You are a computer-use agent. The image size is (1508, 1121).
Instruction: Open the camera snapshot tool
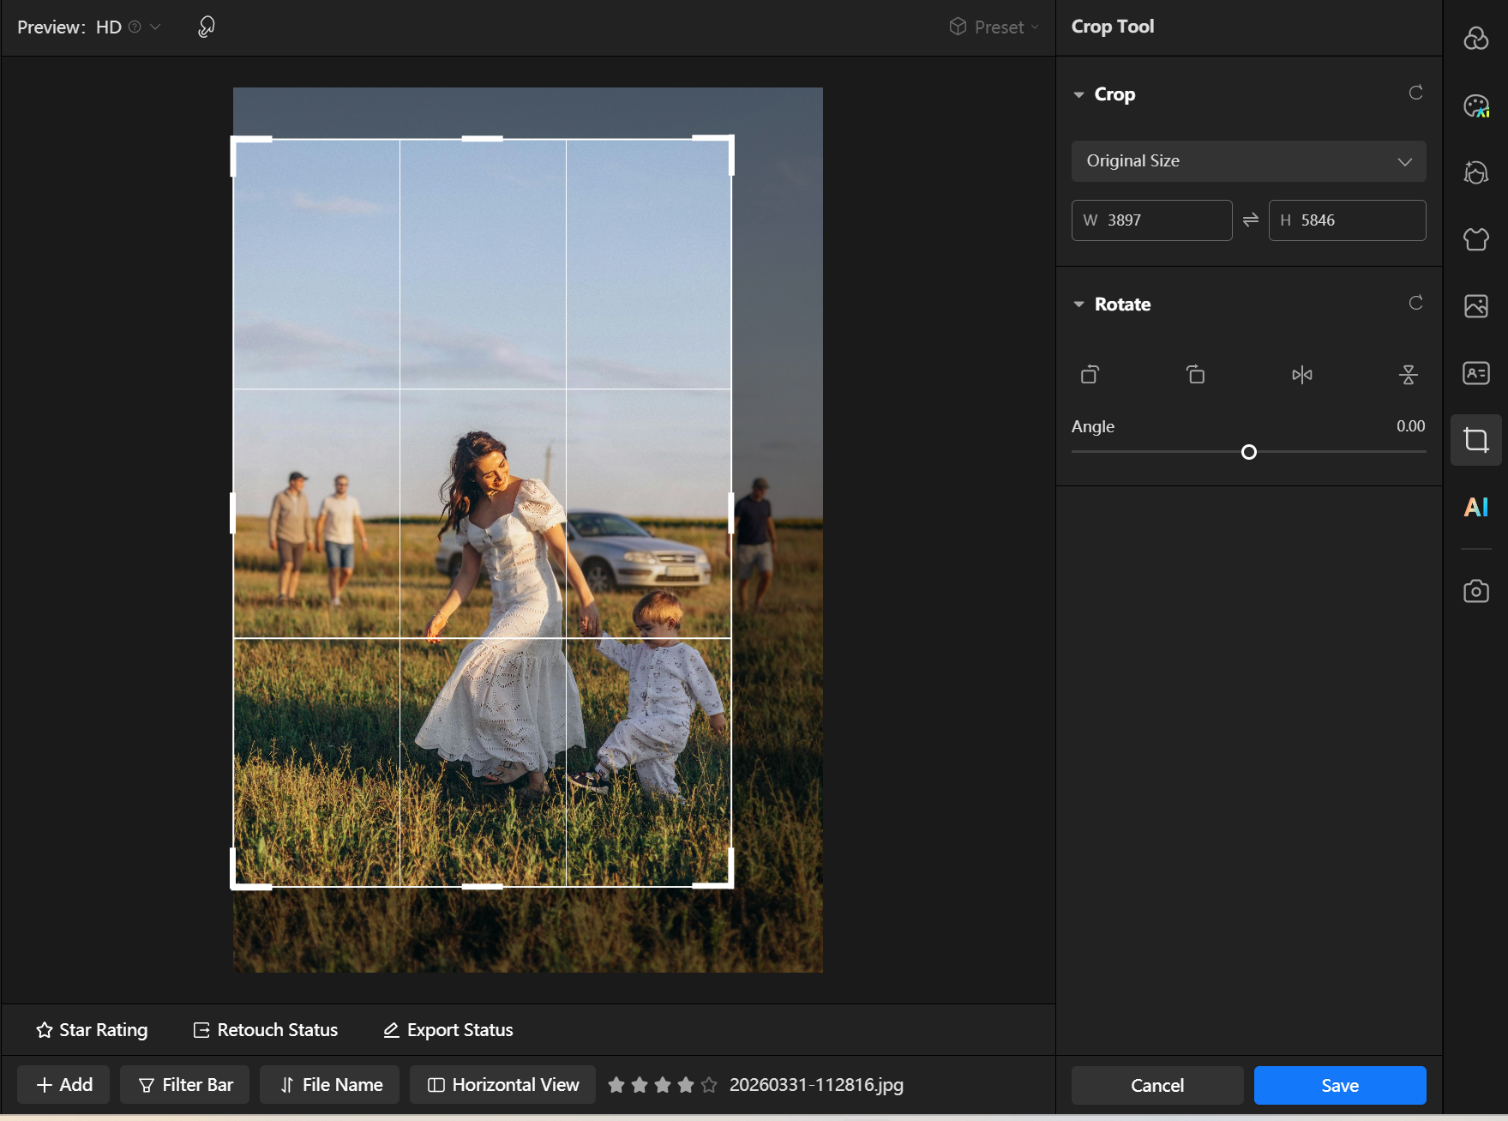(x=1475, y=591)
